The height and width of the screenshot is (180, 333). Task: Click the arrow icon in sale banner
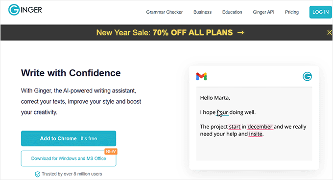240,32
